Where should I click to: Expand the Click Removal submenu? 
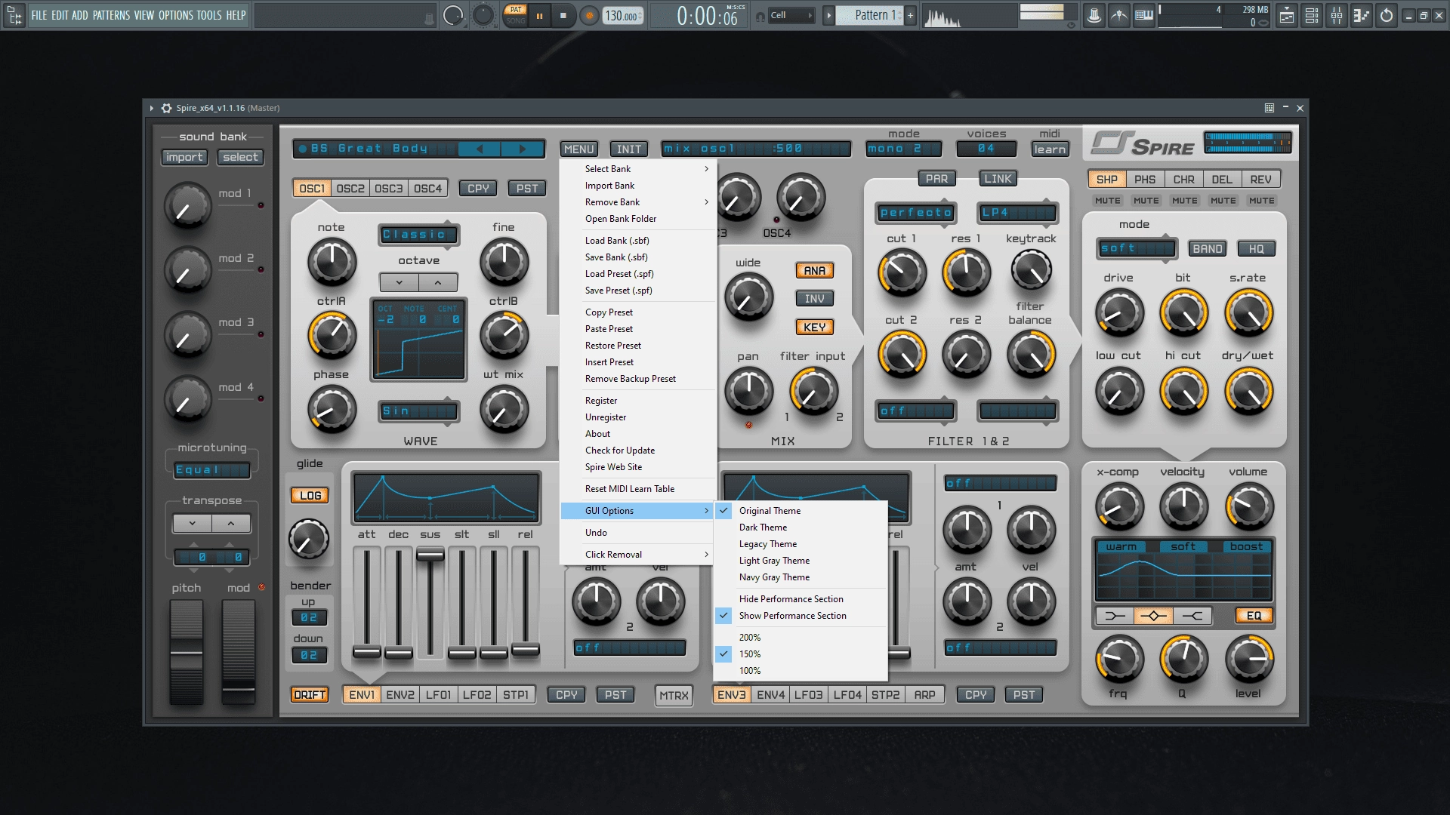click(x=638, y=555)
